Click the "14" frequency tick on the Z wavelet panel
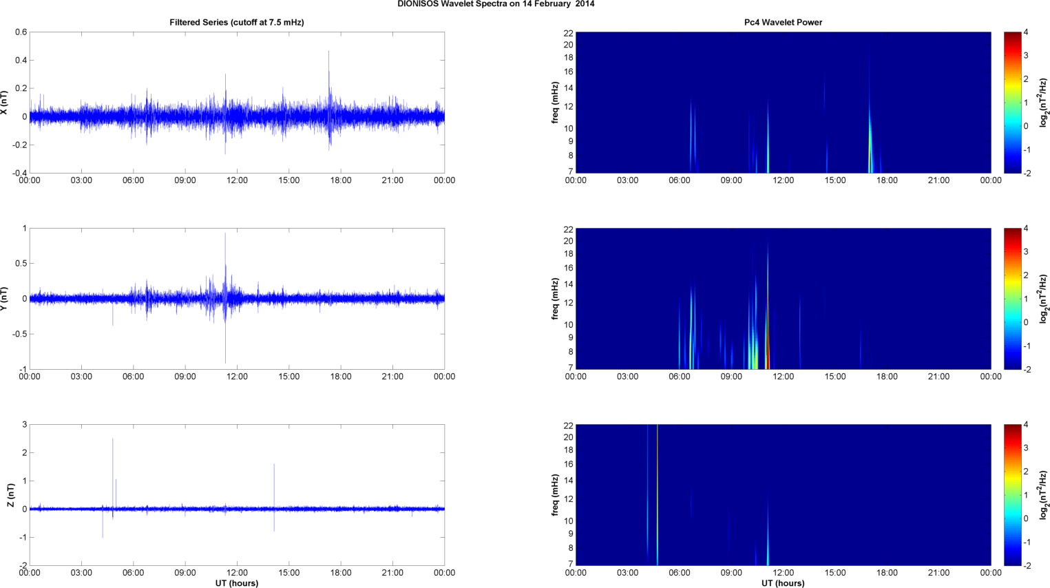The image size is (1050, 588). (569, 481)
